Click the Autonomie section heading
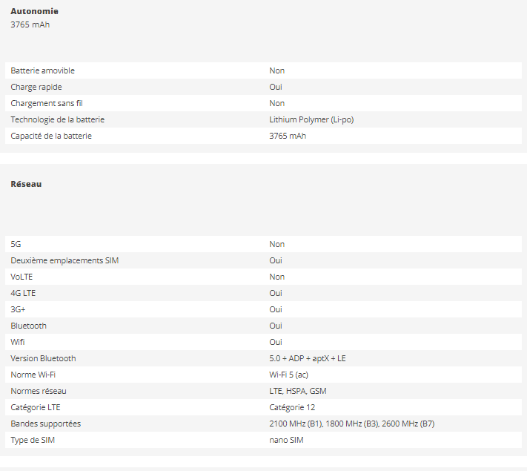 (x=35, y=11)
